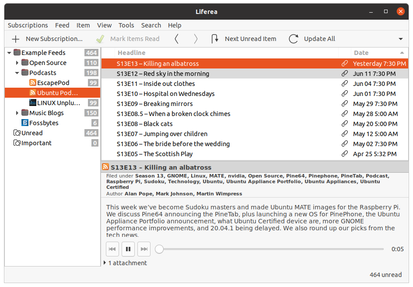The width and height of the screenshot is (413, 287).
Task: Select S13E07 – Jumping over children
Action: click(x=255, y=133)
